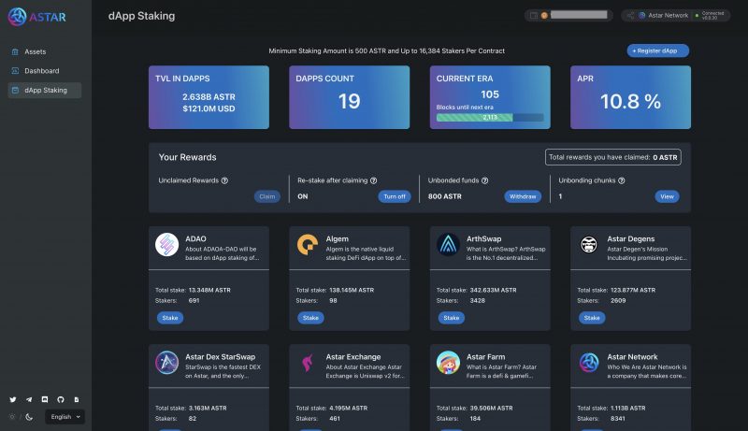This screenshot has width=748, height=431.
Task: Click the wallet account box in header
Action: [x=568, y=15]
